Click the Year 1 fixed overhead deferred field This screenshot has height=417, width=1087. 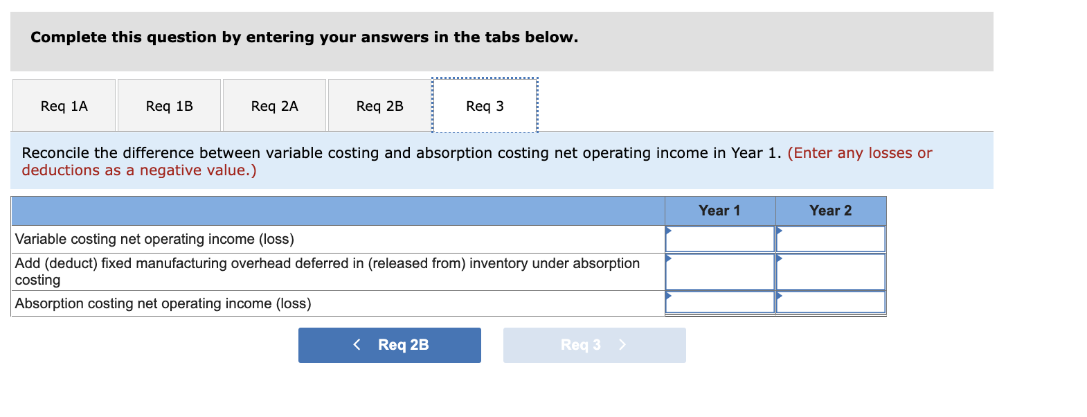(x=719, y=270)
